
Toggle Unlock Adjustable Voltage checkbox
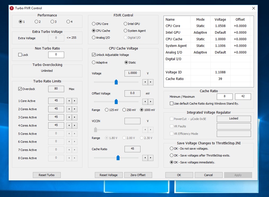tap(94, 55)
